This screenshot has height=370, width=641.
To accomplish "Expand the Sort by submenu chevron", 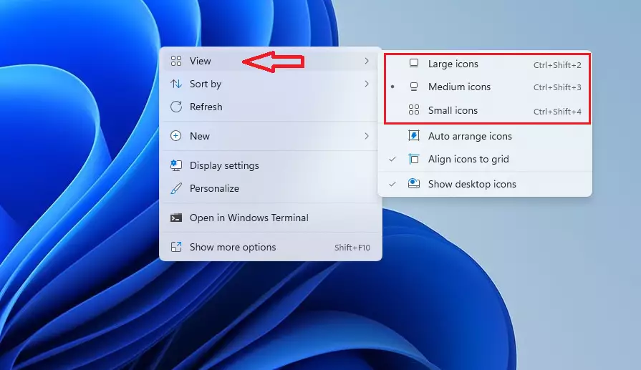I will point(367,84).
